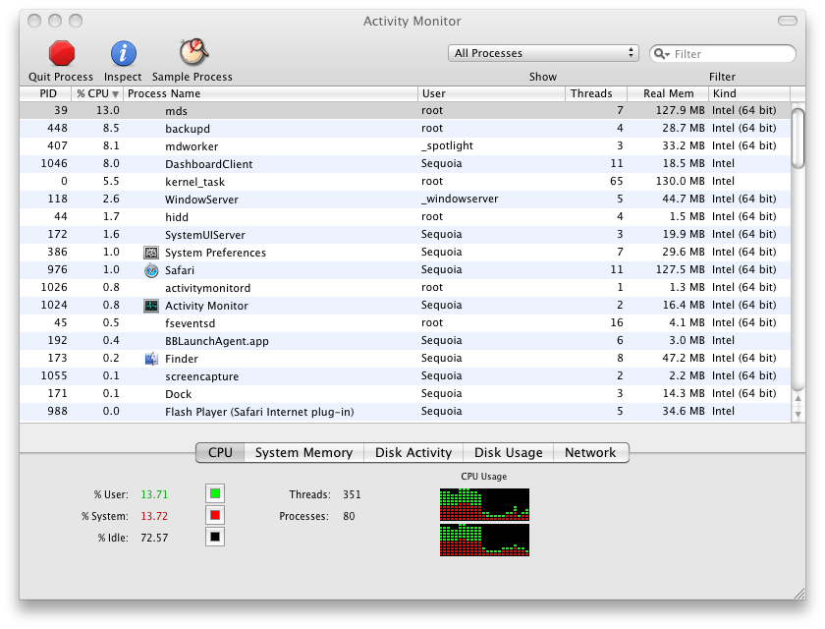Select the Dock process row
The height and width of the screenshot is (629, 825).
click(405, 394)
